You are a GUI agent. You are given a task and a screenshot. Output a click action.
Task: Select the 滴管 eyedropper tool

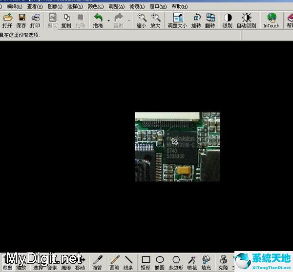point(97,263)
